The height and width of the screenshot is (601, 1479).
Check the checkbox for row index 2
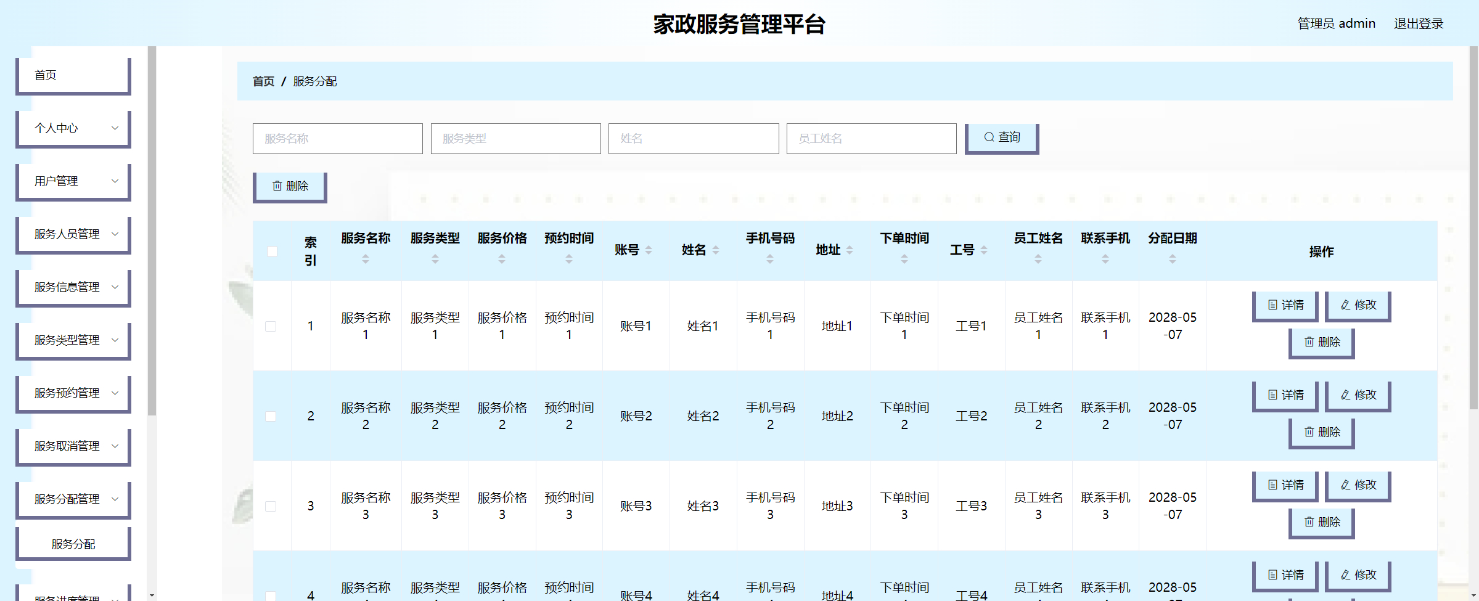(x=271, y=416)
